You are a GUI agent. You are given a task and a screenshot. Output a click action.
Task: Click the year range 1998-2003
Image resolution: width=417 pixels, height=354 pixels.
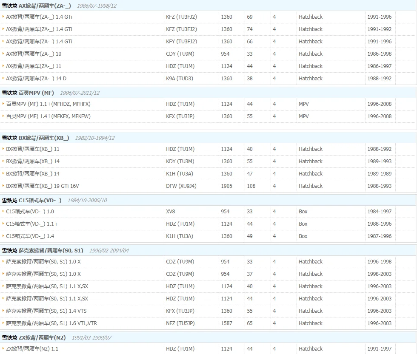380,274
